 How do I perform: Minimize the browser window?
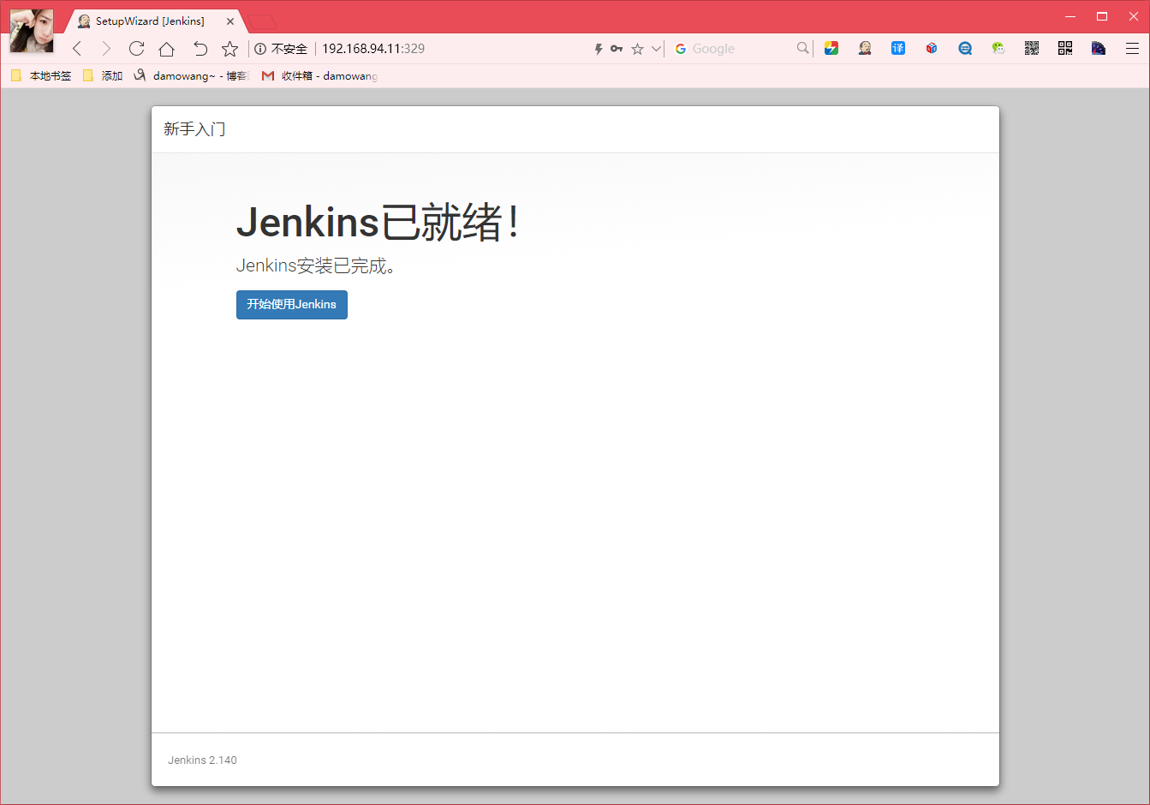coord(1070,16)
